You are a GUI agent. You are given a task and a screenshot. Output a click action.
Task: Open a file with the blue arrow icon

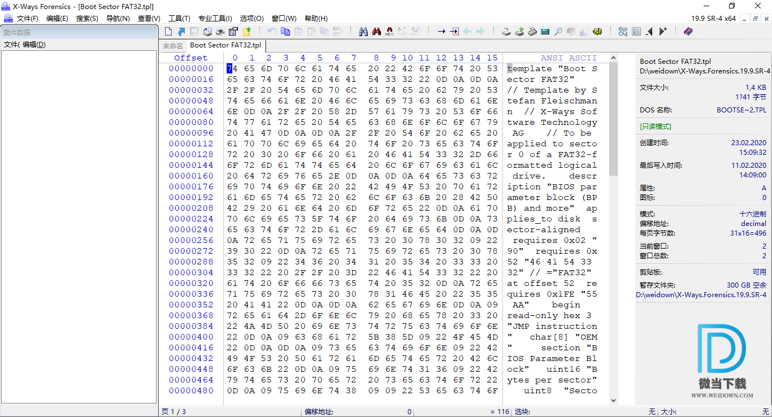pos(181,32)
